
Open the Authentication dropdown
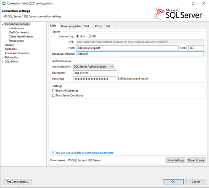[x=93, y=66]
